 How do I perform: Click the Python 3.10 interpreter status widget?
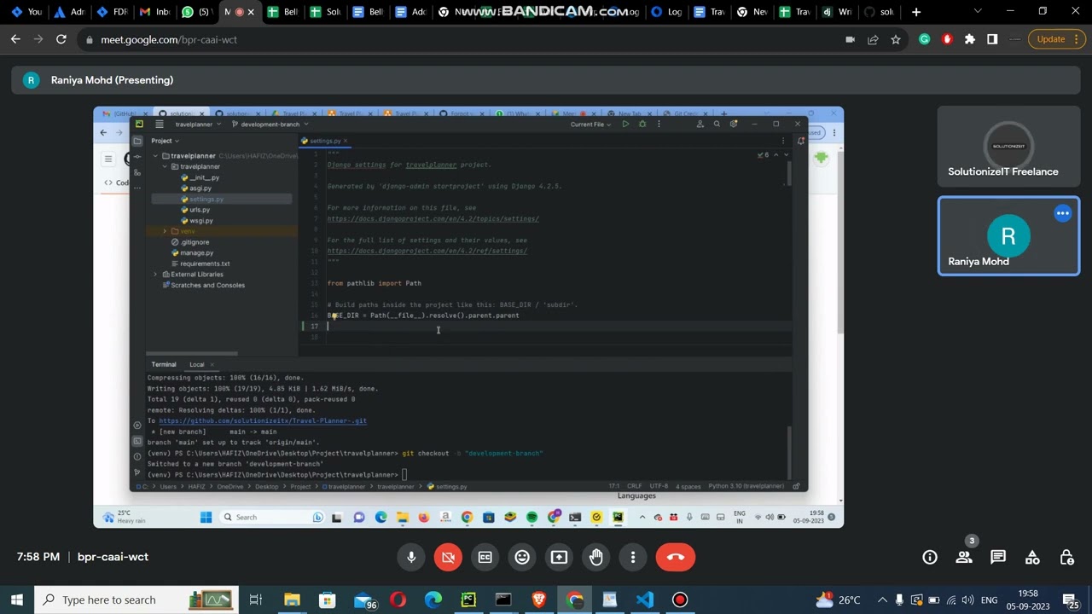pos(746,486)
